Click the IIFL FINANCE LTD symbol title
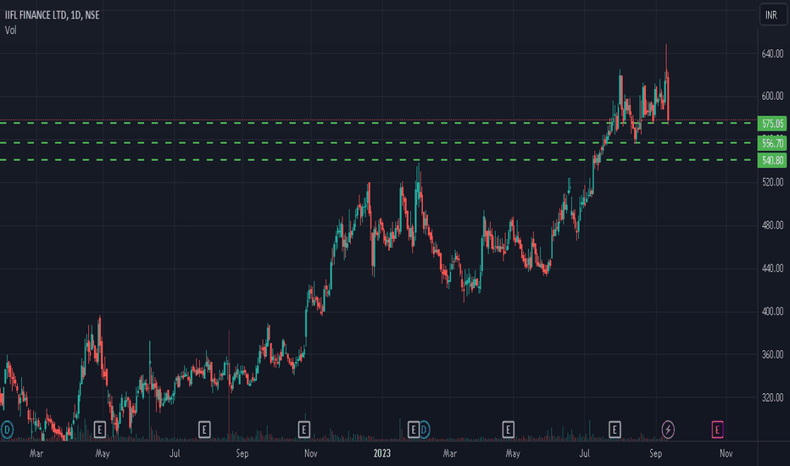This screenshot has width=790, height=466. (36, 15)
